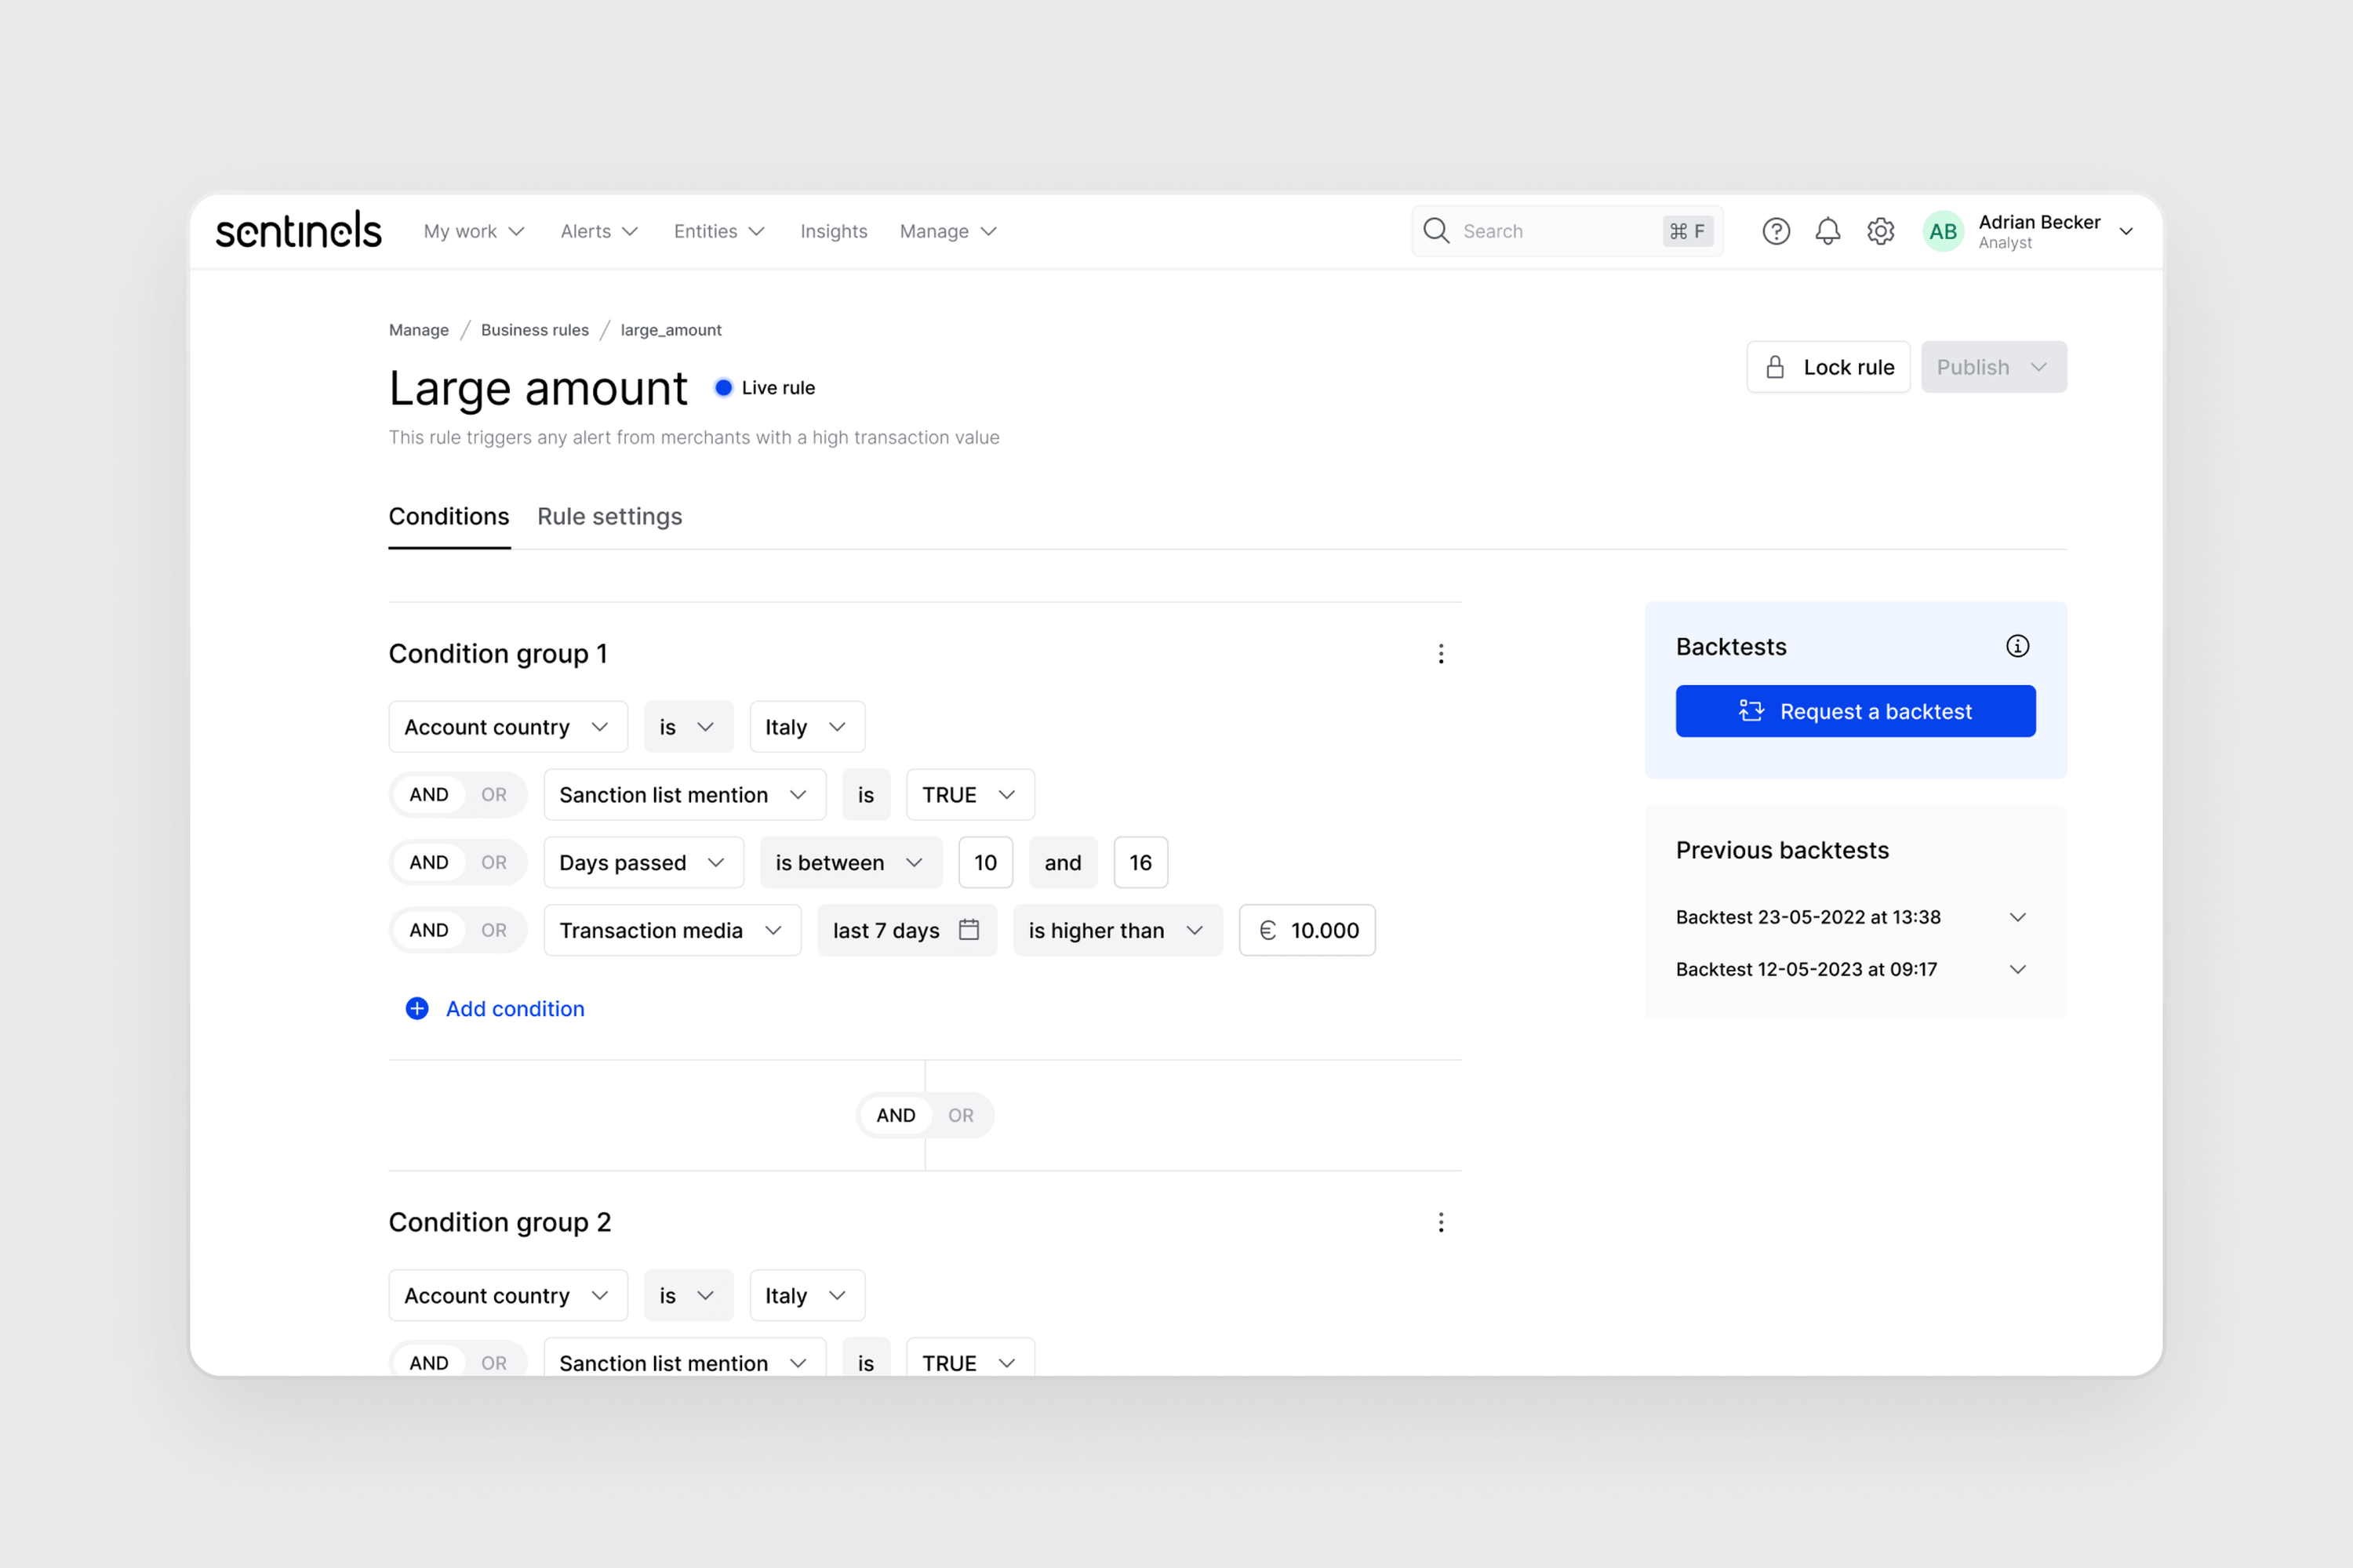
Task: Click Add condition link
Action: click(x=515, y=1008)
